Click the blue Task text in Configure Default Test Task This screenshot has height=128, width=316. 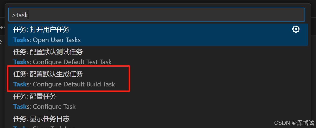pyautogui.click(x=20, y=62)
